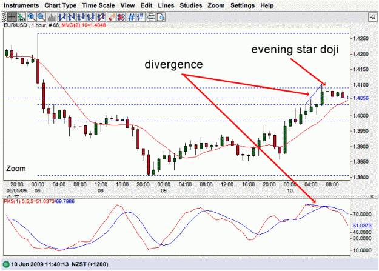Image resolution: width=379 pixels, height=271 pixels.
Task: Click the zoom in magnifier icon
Action: (x=32, y=17)
